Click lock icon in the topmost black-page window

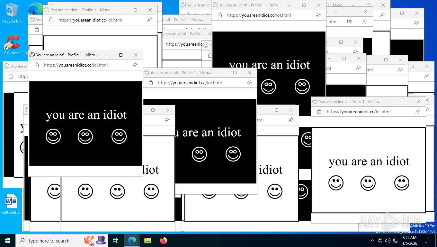[x=220, y=15]
